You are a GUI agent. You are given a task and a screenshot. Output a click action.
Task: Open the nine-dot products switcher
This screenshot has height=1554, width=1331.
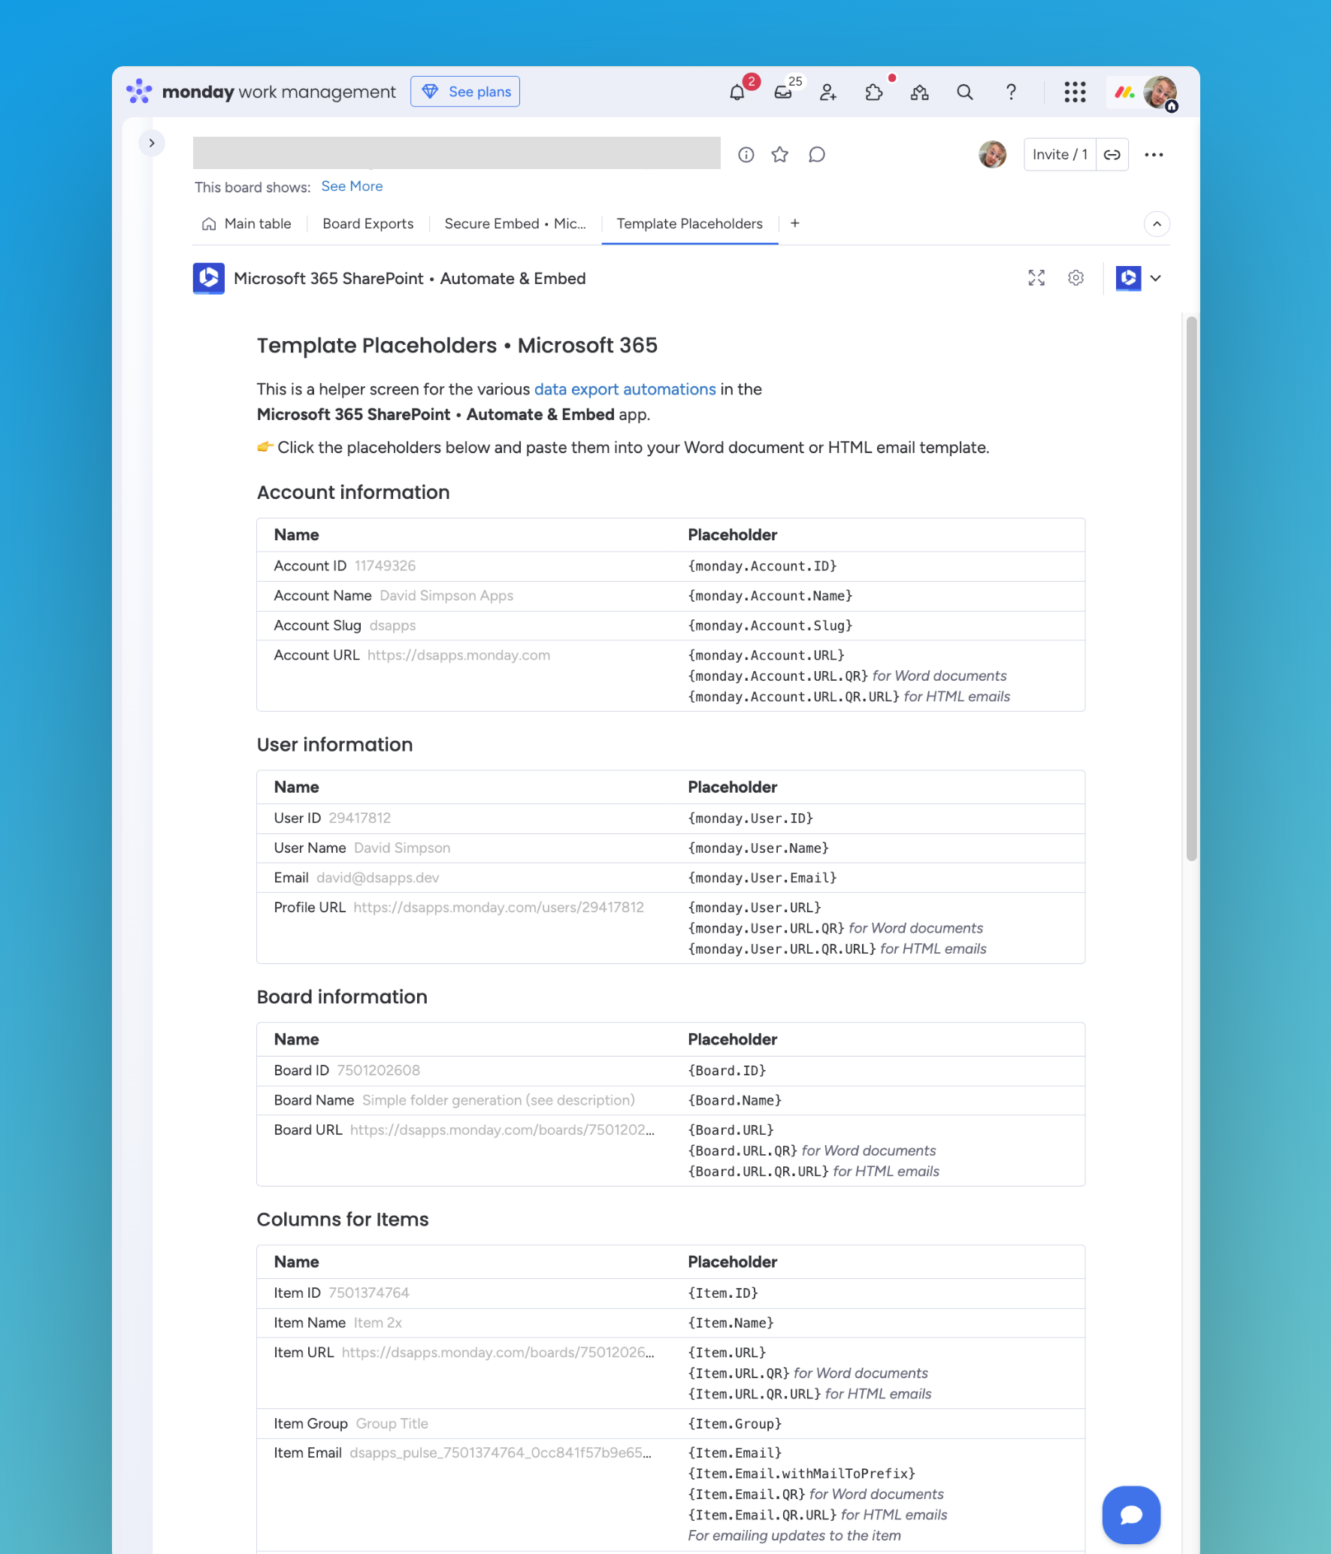(x=1075, y=92)
